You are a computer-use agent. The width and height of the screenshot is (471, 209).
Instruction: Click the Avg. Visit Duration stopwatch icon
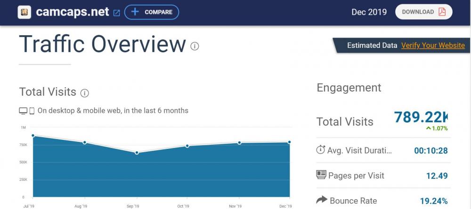(321, 150)
